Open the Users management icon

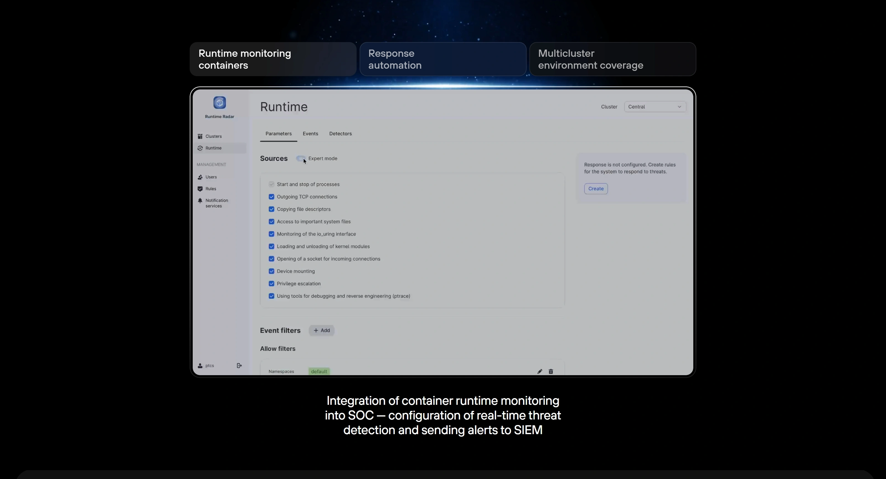click(x=200, y=177)
